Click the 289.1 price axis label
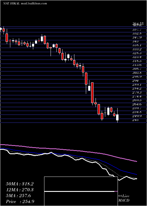147x206 pixels. tap(137, 85)
